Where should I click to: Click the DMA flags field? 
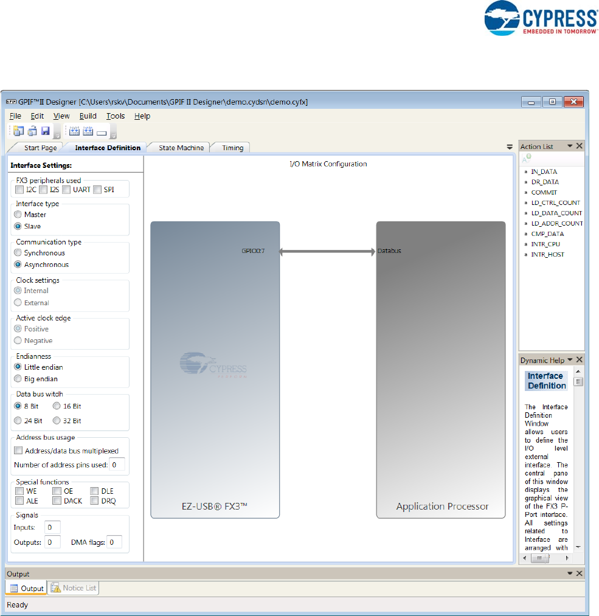(114, 542)
